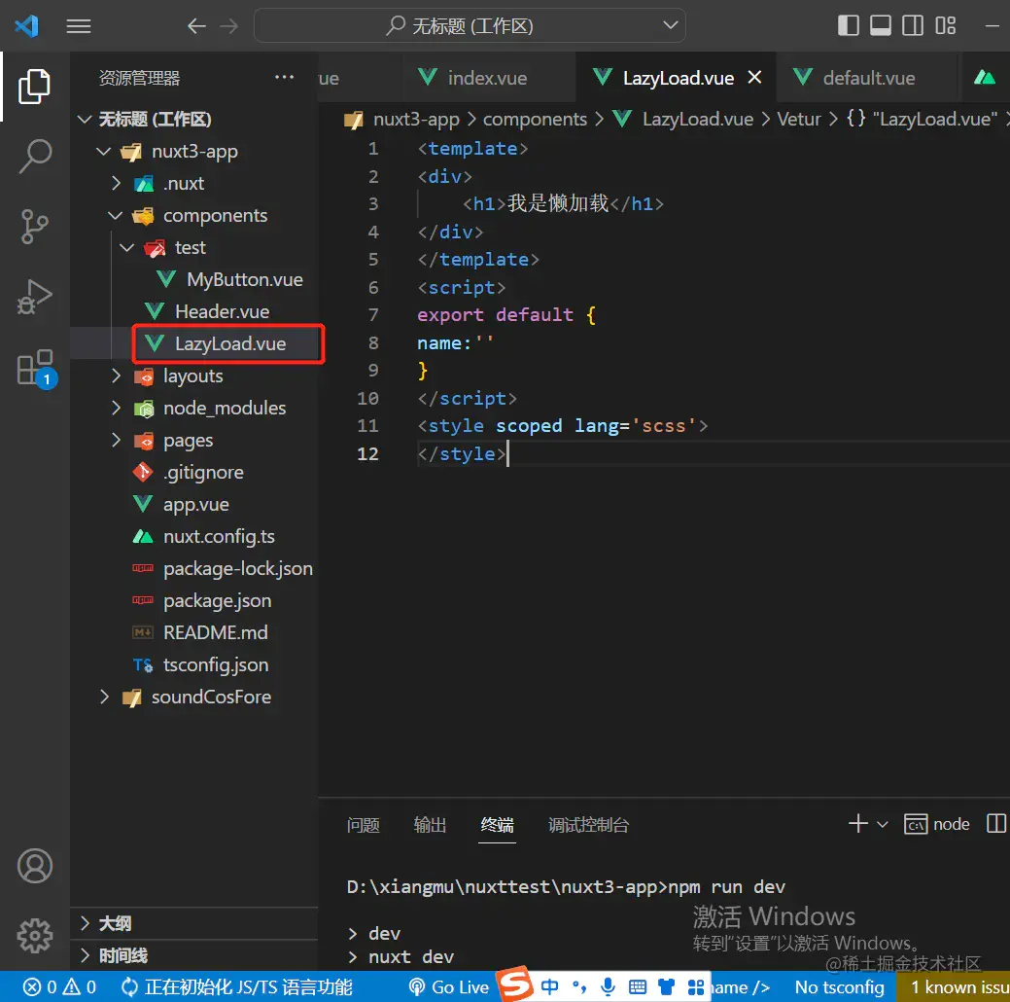Click Sogou microphone voice input icon

click(608, 986)
